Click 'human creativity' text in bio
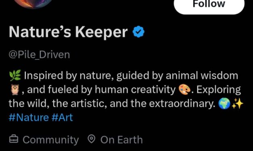The height and width of the screenshot is (151, 253). (135, 90)
